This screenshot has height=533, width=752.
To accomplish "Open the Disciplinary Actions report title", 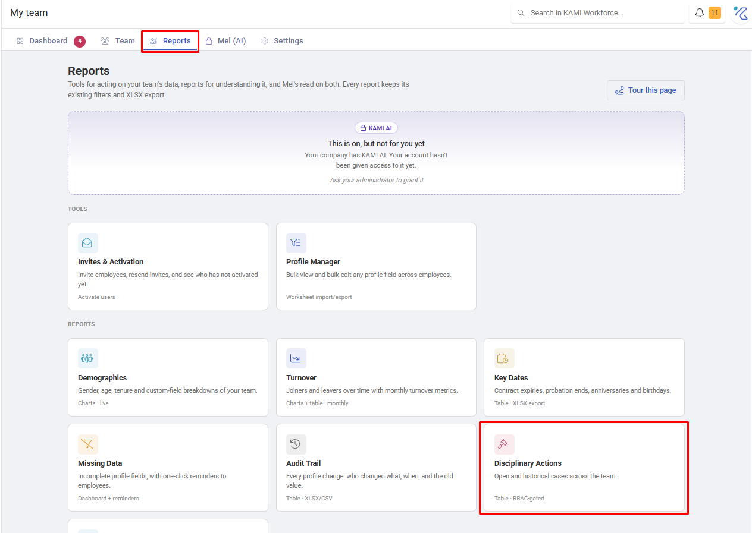I will 528,463.
